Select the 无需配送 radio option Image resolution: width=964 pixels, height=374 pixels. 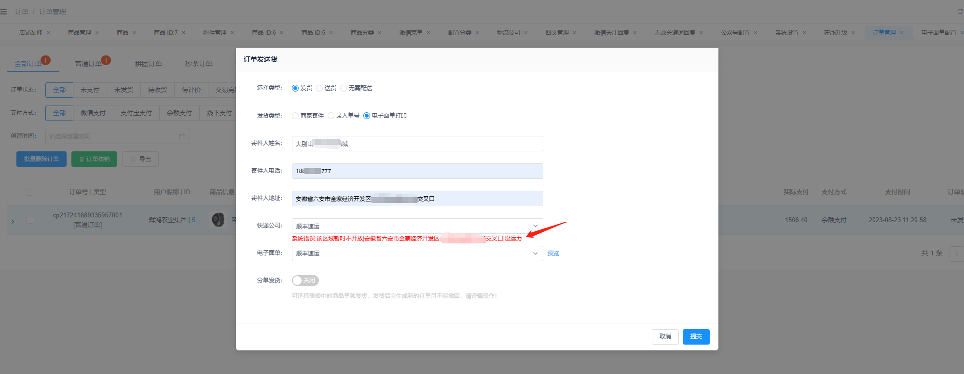[x=344, y=88]
